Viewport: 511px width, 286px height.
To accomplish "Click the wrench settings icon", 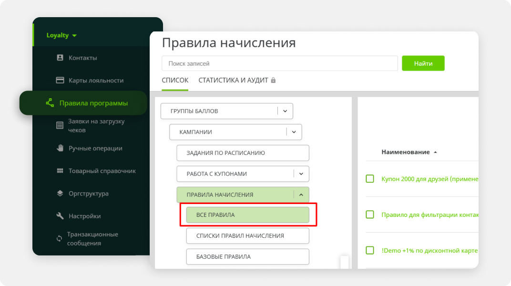I will 60,216.
